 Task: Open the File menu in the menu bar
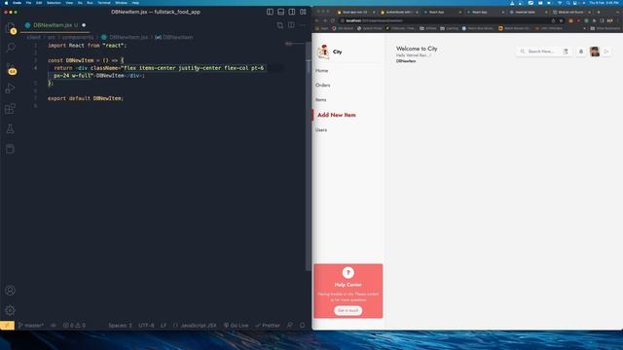coord(28,3)
